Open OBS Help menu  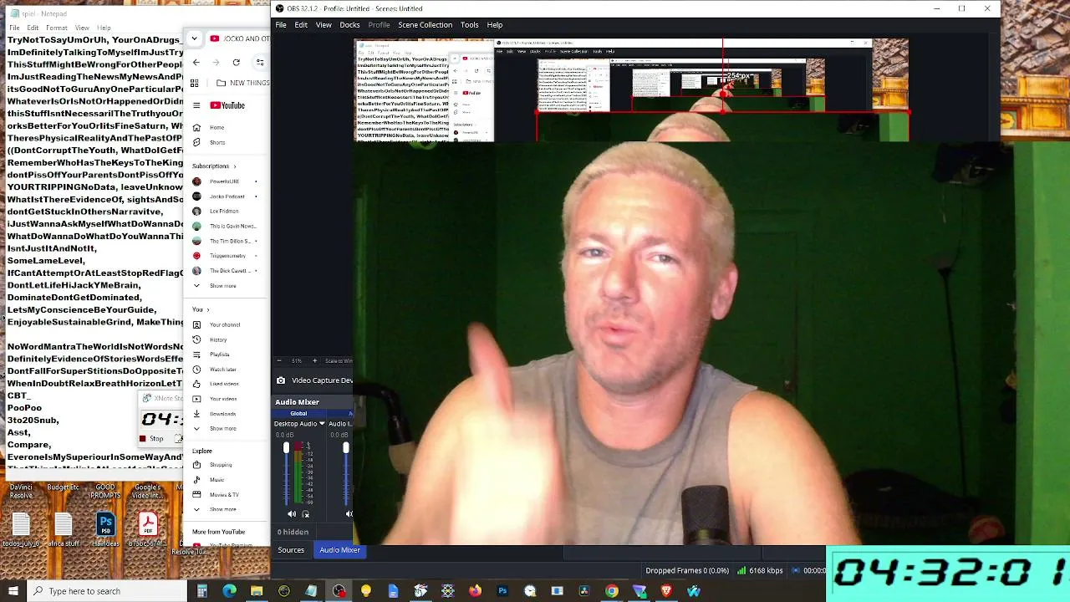495,25
